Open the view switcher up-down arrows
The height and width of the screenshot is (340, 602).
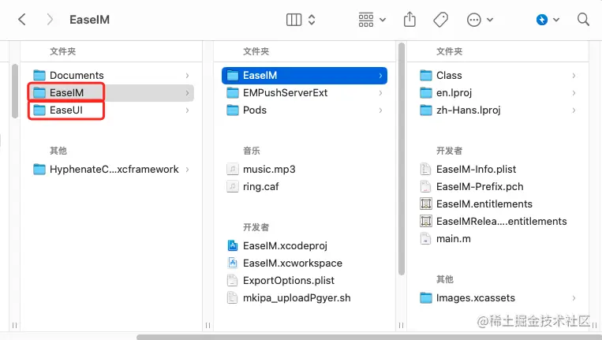pyautogui.click(x=312, y=20)
